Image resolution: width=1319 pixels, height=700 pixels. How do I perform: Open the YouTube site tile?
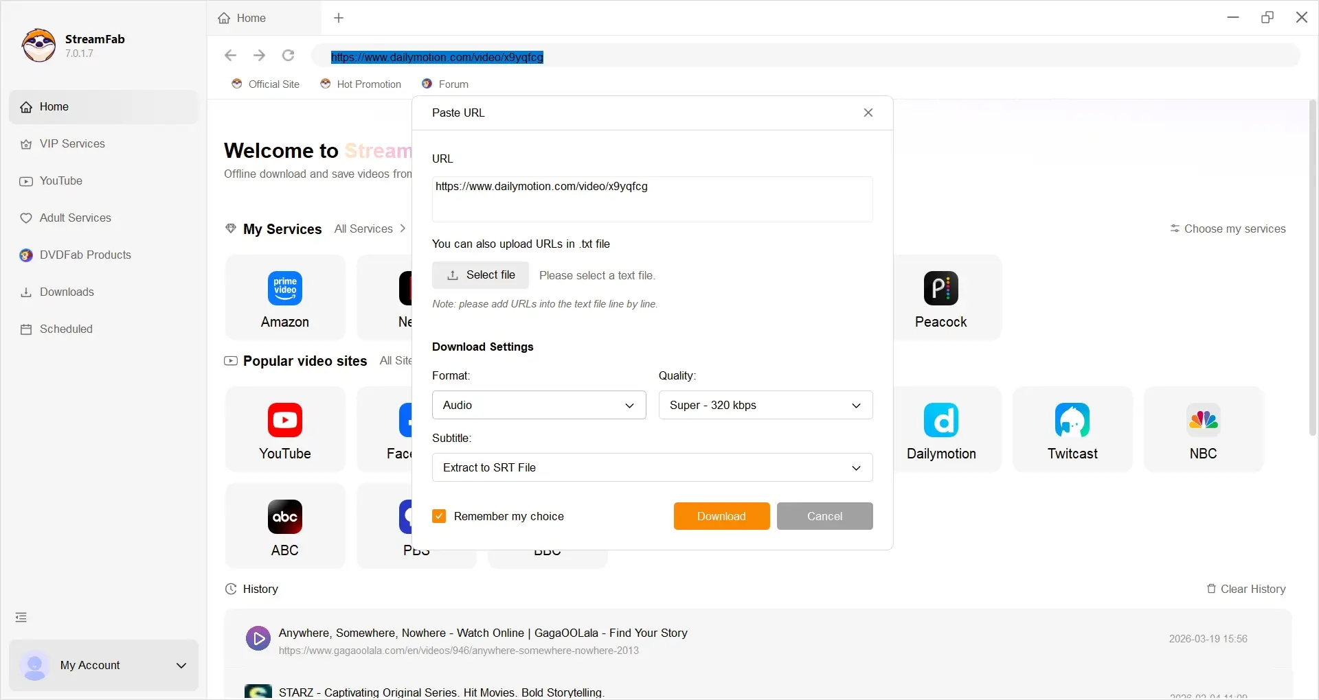(x=285, y=430)
